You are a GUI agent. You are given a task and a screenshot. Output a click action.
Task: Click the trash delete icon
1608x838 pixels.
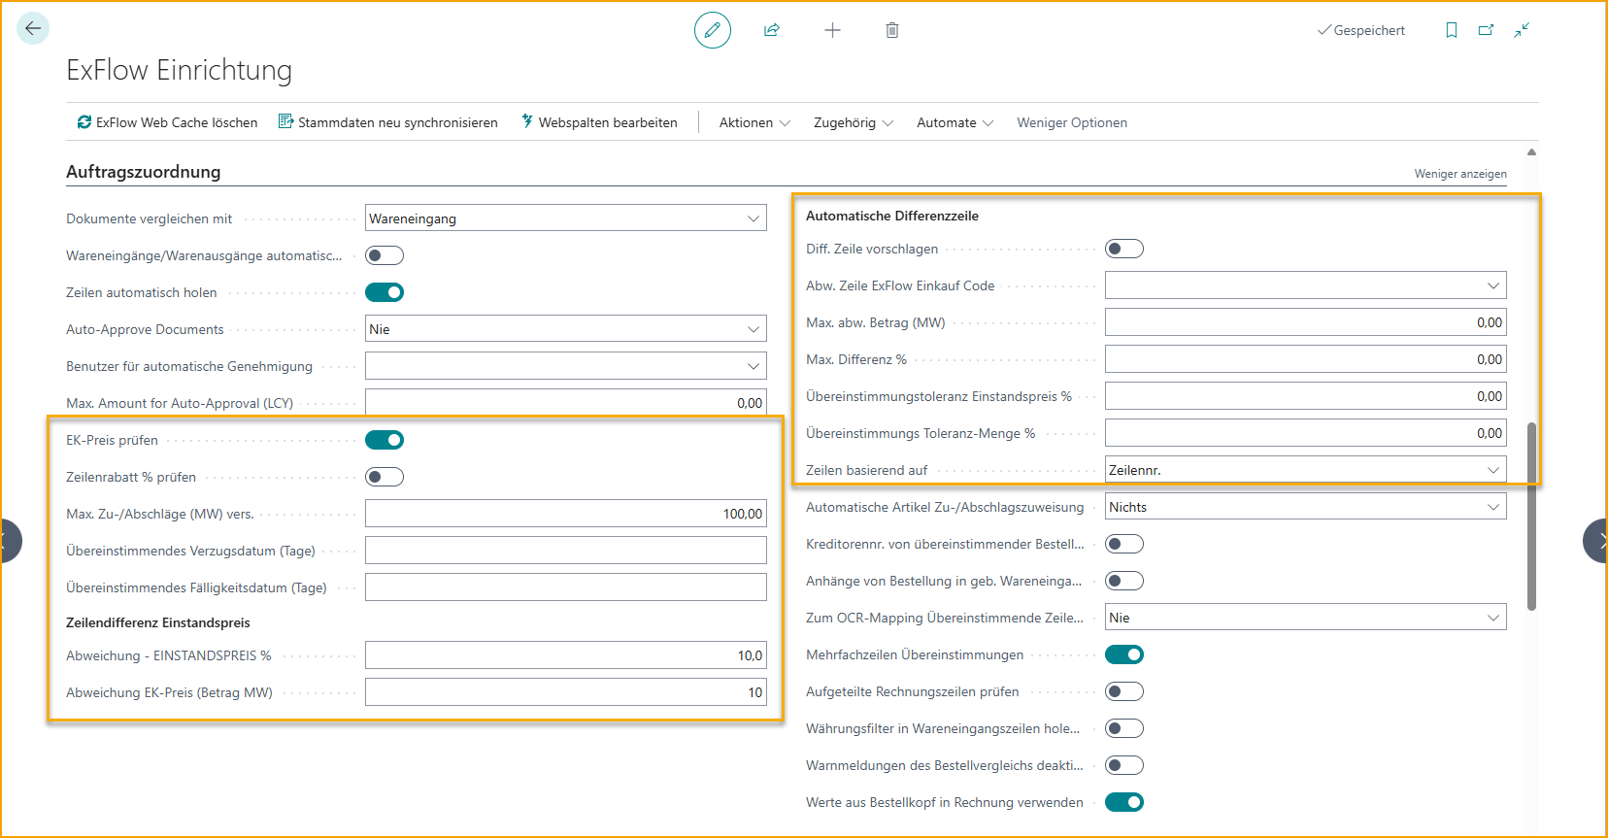891,30
